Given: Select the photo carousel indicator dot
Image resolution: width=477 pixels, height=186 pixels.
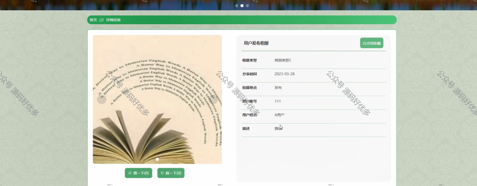Looking at the screenshot, I should (x=157, y=159).
